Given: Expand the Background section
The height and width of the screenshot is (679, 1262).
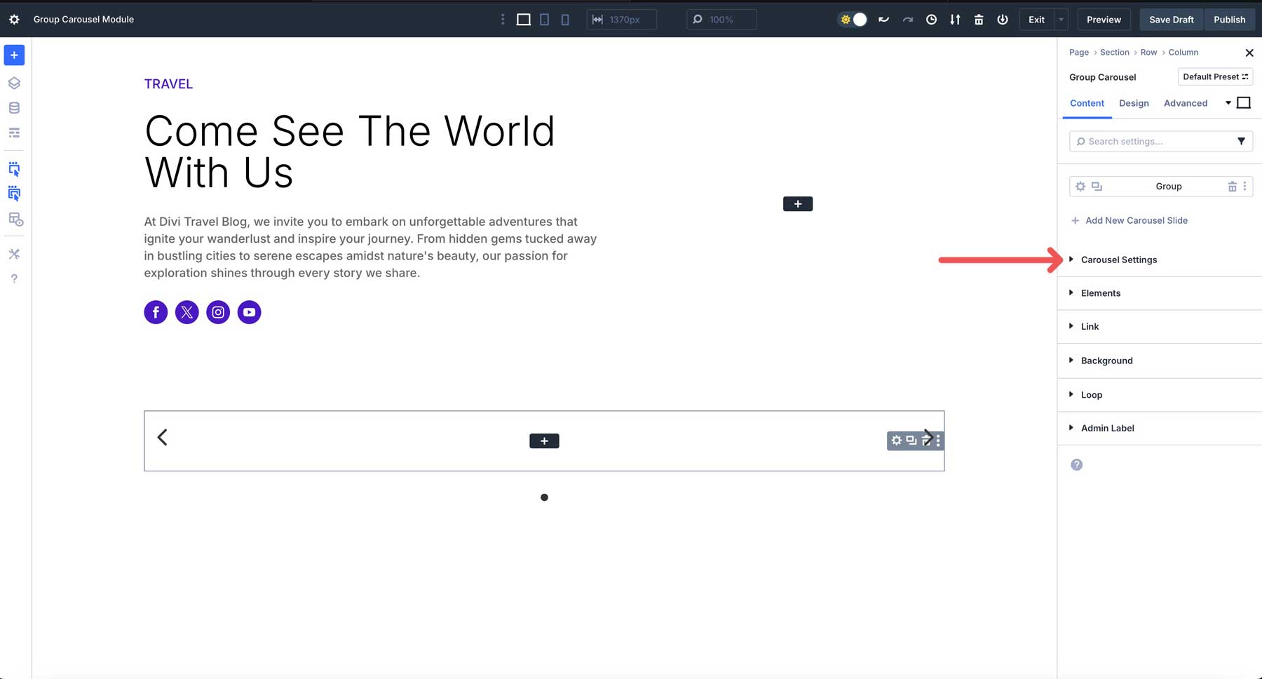Looking at the screenshot, I should tap(1106, 361).
